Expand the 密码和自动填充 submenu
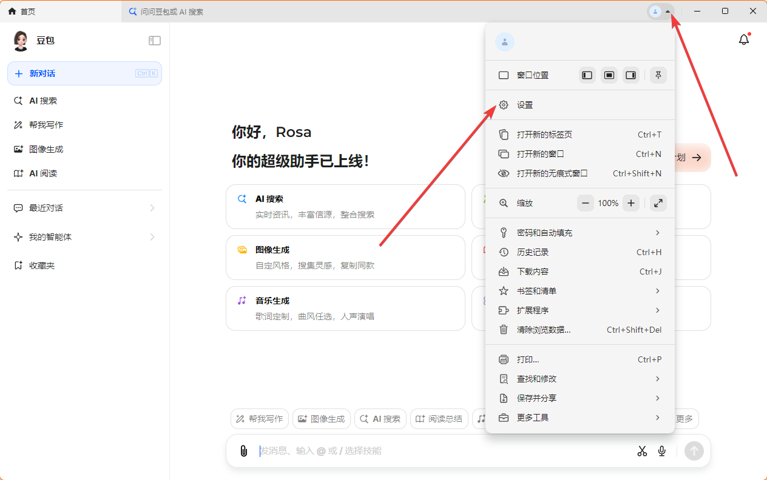The height and width of the screenshot is (480, 767). [x=580, y=233]
